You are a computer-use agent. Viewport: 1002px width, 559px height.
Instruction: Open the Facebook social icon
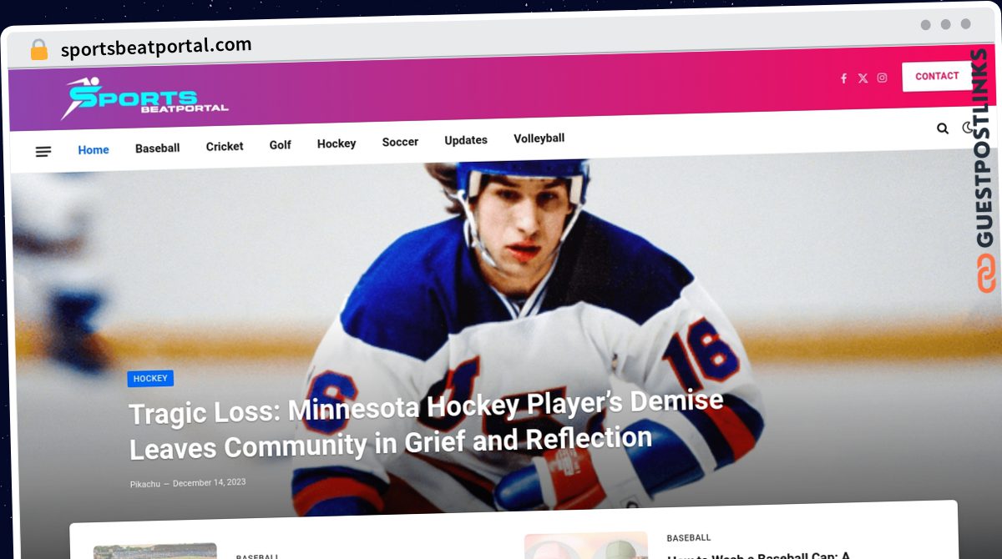843,78
